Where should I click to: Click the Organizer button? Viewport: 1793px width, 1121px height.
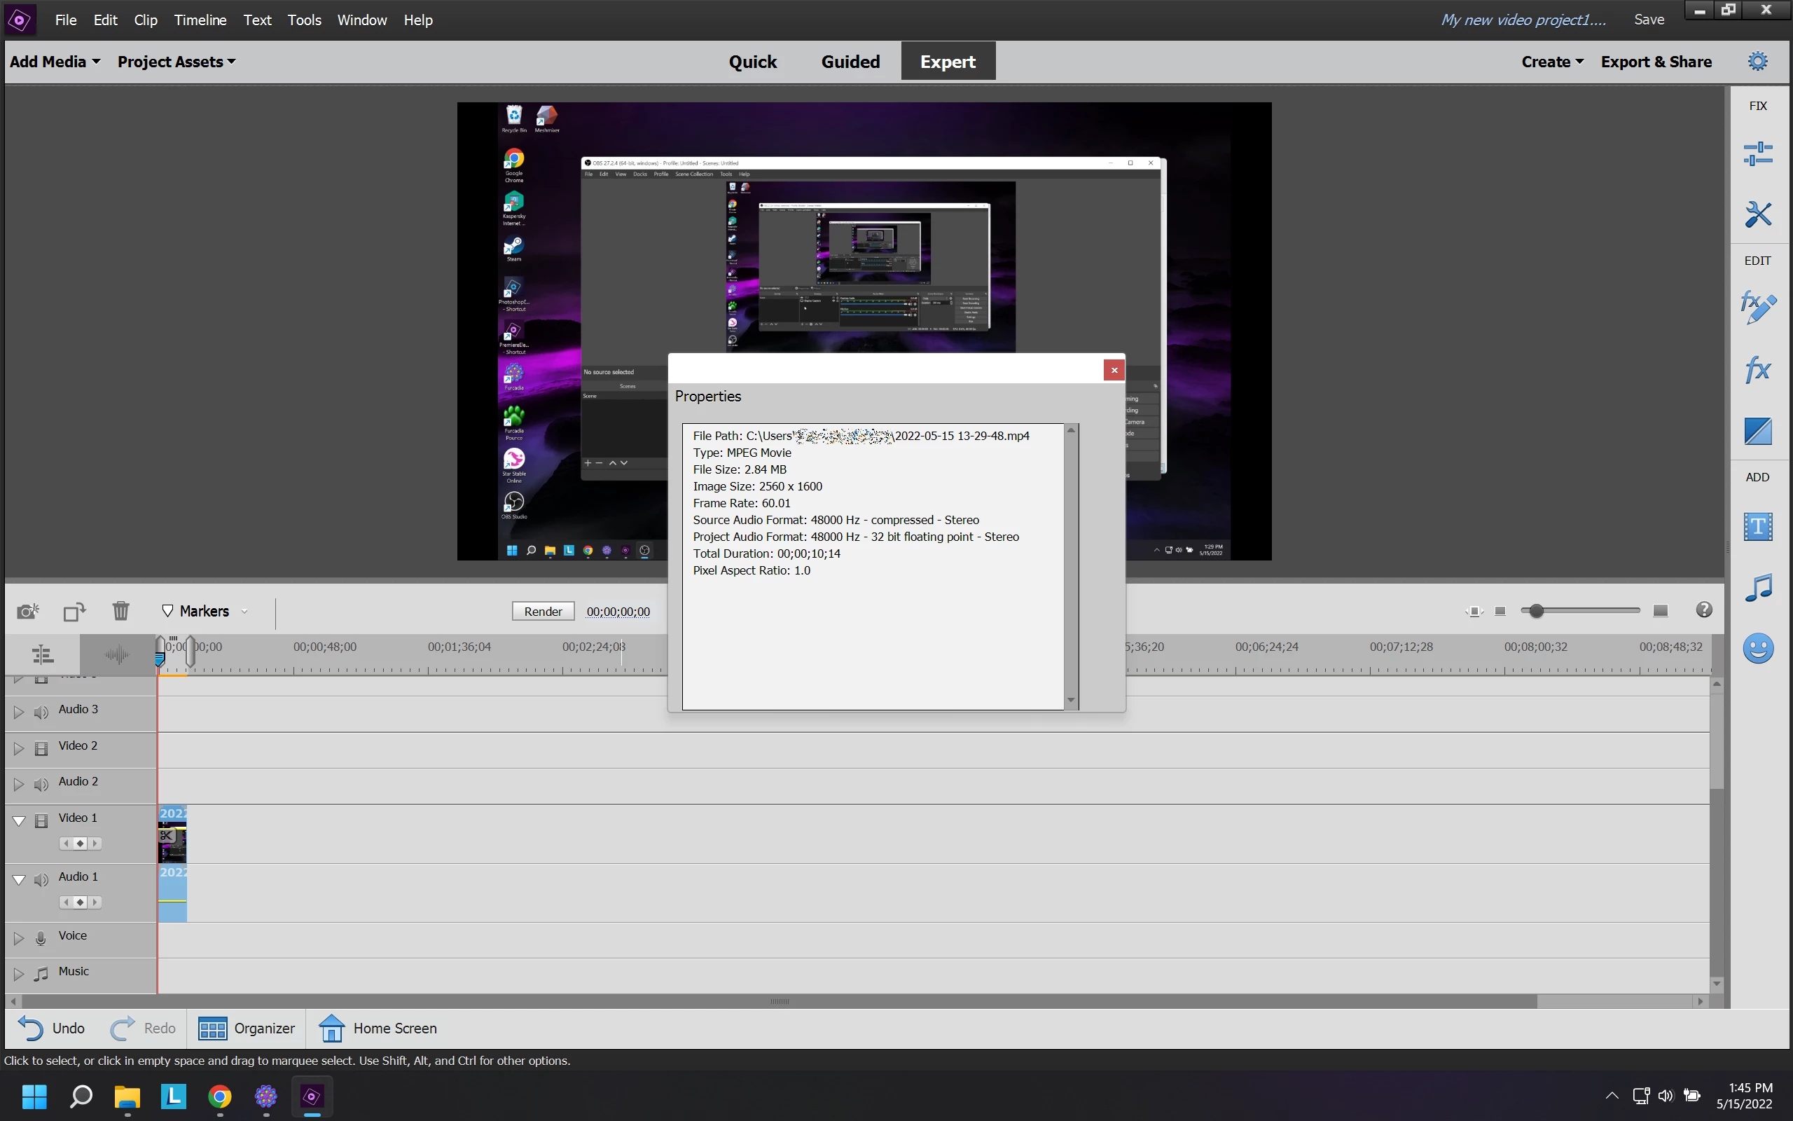pos(247,1029)
